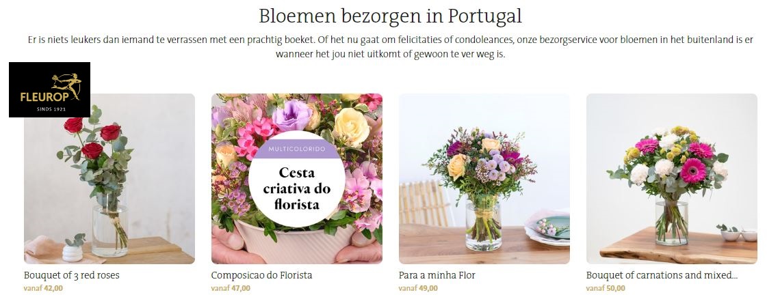Click the purple MULTICOLORIDO label
This screenshot has height=299, width=767.
[296, 149]
